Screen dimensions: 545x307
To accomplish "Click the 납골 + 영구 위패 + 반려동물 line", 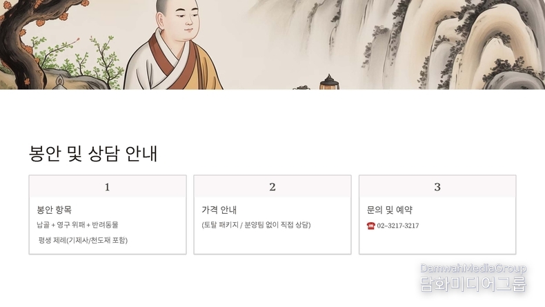I will point(77,225).
